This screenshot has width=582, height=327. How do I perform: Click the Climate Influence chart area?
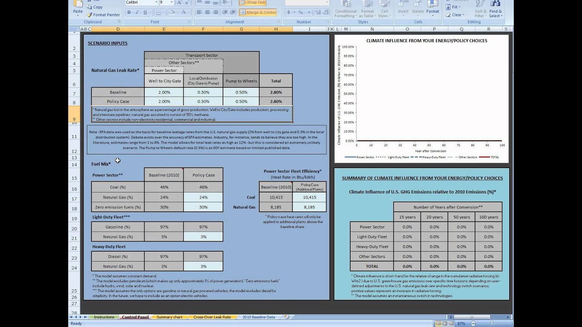(422, 99)
